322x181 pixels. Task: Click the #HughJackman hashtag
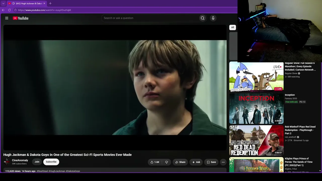pyautogui.click(x=57, y=171)
